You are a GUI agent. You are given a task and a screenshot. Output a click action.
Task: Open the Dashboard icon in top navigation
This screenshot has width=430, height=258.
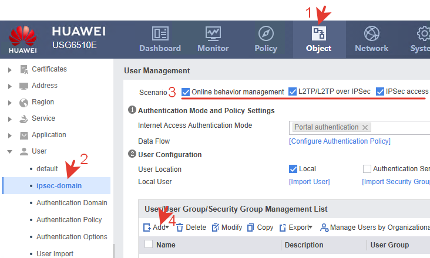(160, 33)
